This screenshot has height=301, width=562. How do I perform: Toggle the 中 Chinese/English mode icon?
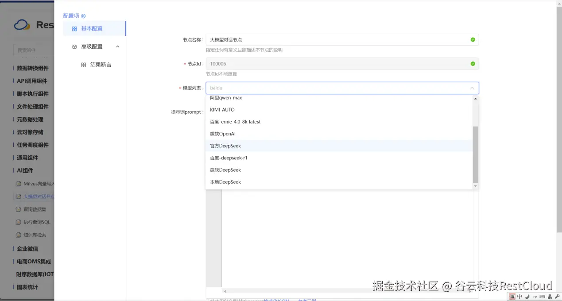tap(520, 297)
